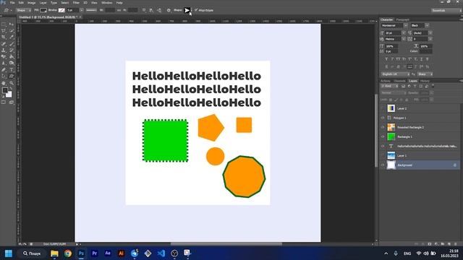Switch to the History tab
Viewport: 463px width, 260px height.
[425, 81]
